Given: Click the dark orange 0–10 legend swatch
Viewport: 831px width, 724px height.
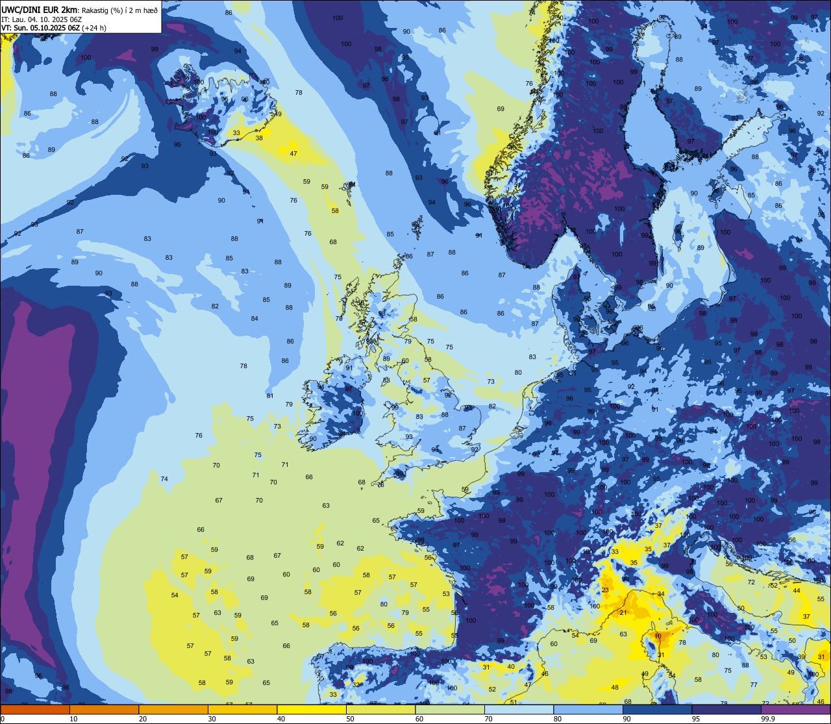Looking at the screenshot, I should [35, 709].
